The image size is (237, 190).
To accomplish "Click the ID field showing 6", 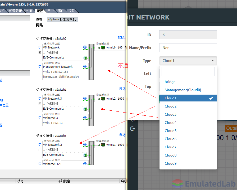I will pos(188,35).
